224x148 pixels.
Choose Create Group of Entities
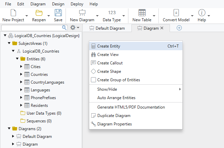136,80
